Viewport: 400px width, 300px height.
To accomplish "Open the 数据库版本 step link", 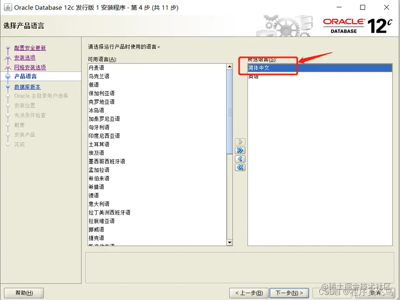I will pos(27,87).
